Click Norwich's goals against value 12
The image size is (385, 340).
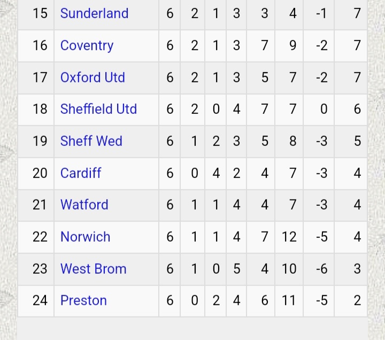(x=289, y=237)
